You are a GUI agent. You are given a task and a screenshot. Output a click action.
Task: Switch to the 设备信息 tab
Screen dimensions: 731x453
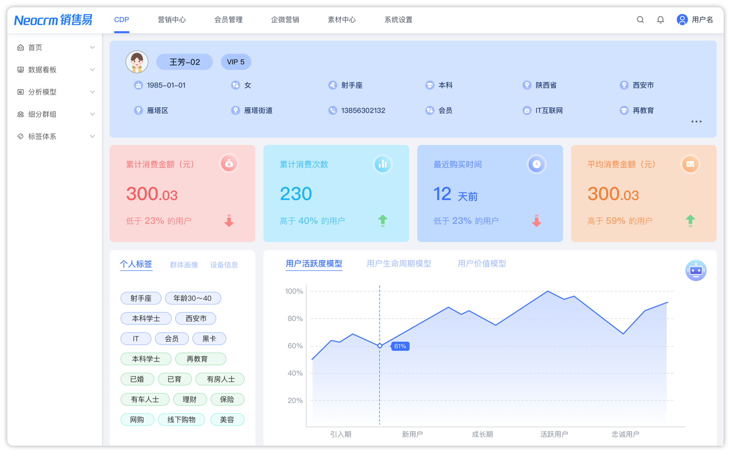[x=224, y=265]
